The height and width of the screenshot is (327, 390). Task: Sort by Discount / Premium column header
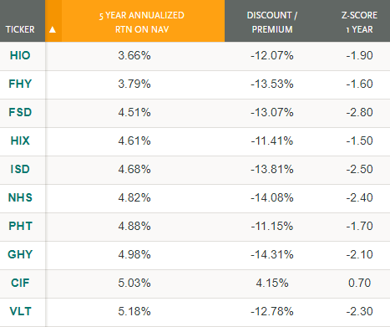click(272, 22)
